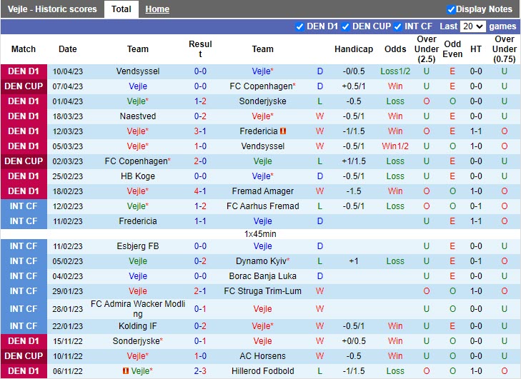Click the Date column header
Image resolution: width=521 pixels, height=379 pixels.
[67, 49]
